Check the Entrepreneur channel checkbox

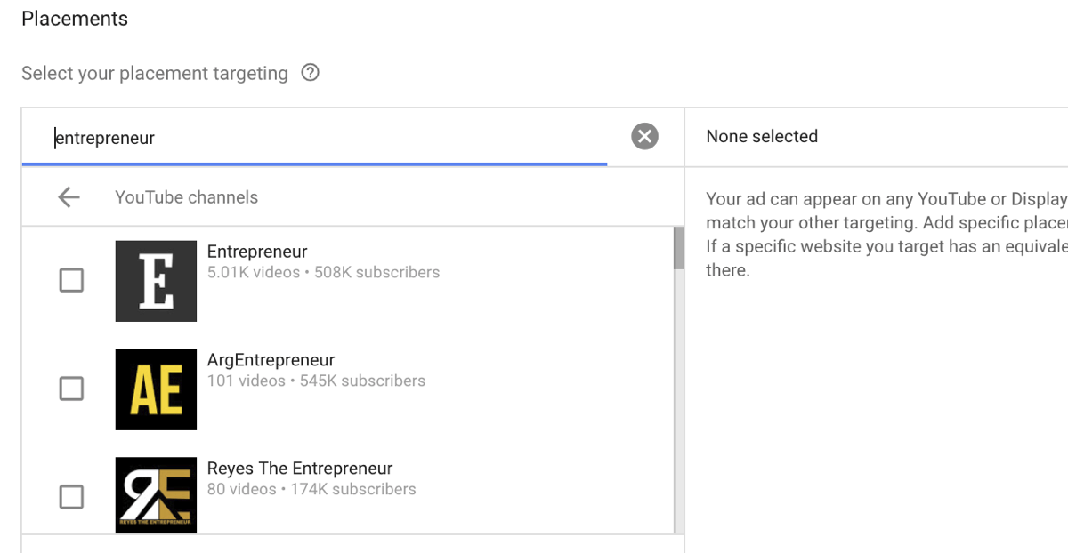tap(71, 280)
